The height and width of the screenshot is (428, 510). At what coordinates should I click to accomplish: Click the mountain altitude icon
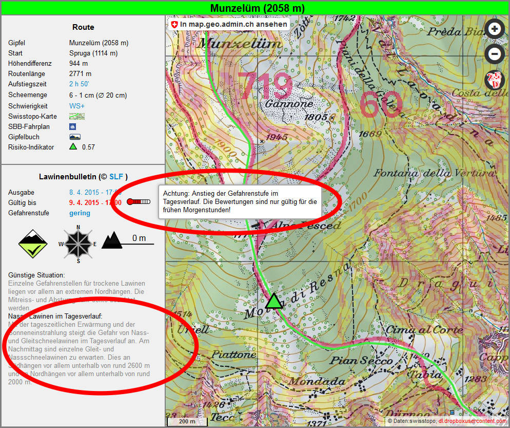(x=112, y=241)
